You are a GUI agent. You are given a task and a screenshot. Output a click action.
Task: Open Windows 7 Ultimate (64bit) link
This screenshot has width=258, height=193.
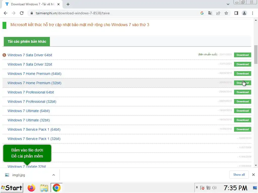point(29,111)
